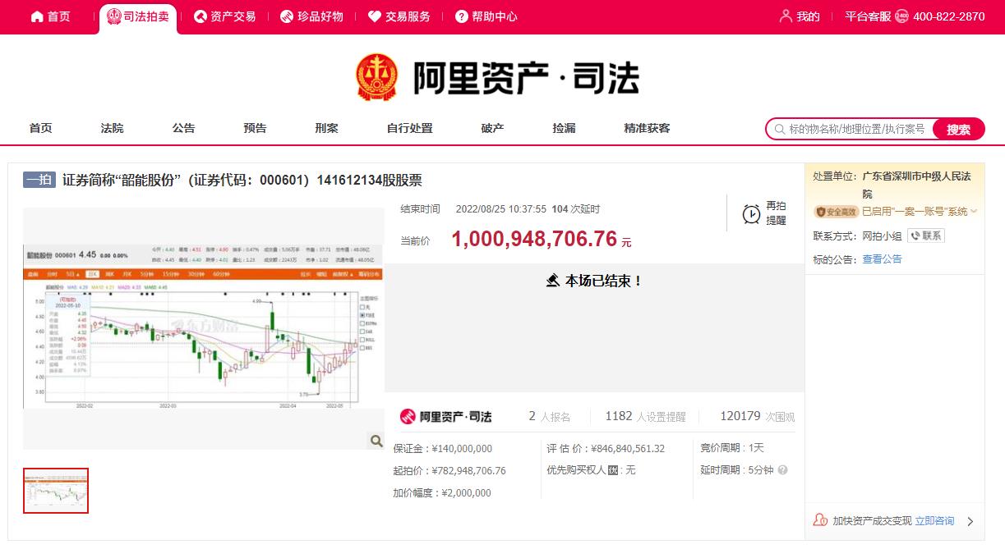The width and height of the screenshot is (1005, 549).
Task: Select the 司法拍卖 tab
Action: [x=138, y=17]
